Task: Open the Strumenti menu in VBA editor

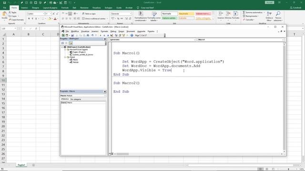Action: coord(131,31)
